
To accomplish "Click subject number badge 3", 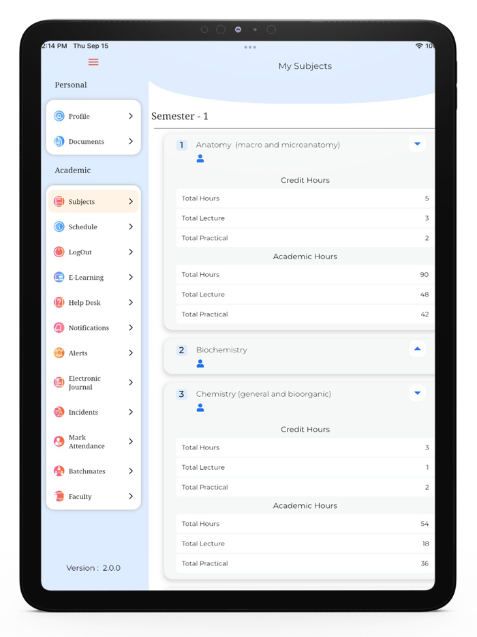I will pos(181,394).
